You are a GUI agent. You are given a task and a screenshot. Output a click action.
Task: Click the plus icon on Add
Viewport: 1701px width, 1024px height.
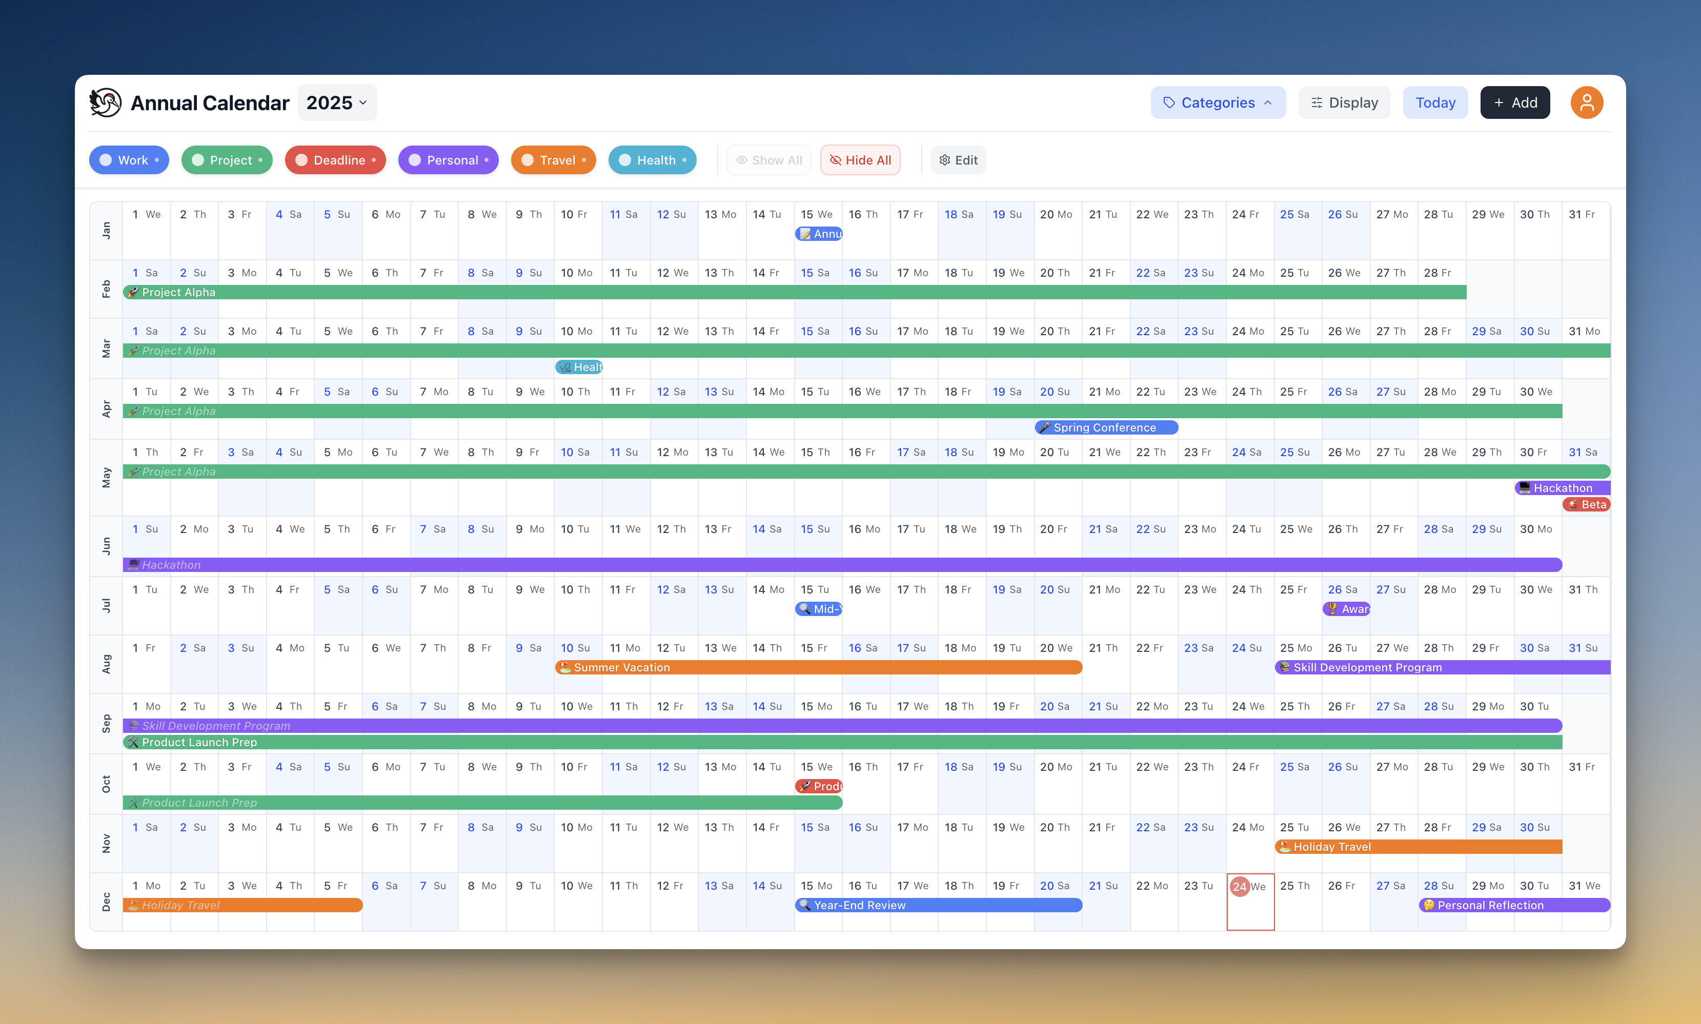[x=1499, y=102]
